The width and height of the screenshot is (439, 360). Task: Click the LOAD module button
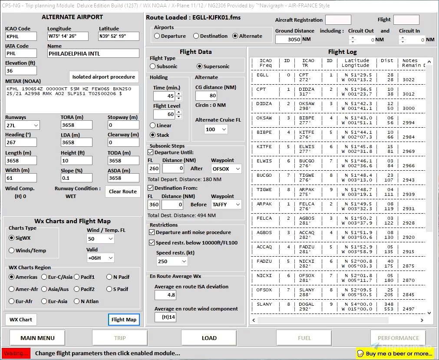[x=209, y=338]
